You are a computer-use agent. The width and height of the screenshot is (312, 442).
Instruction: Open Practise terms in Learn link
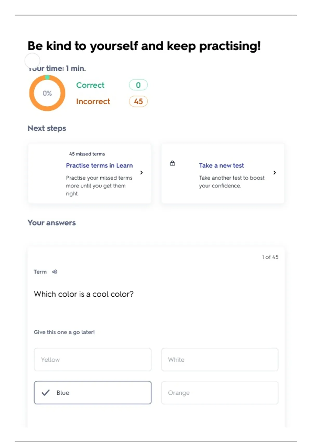click(99, 166)
